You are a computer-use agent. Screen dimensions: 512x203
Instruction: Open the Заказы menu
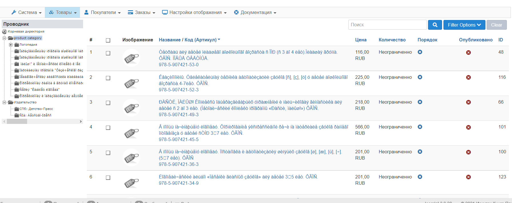coord(142,13)
